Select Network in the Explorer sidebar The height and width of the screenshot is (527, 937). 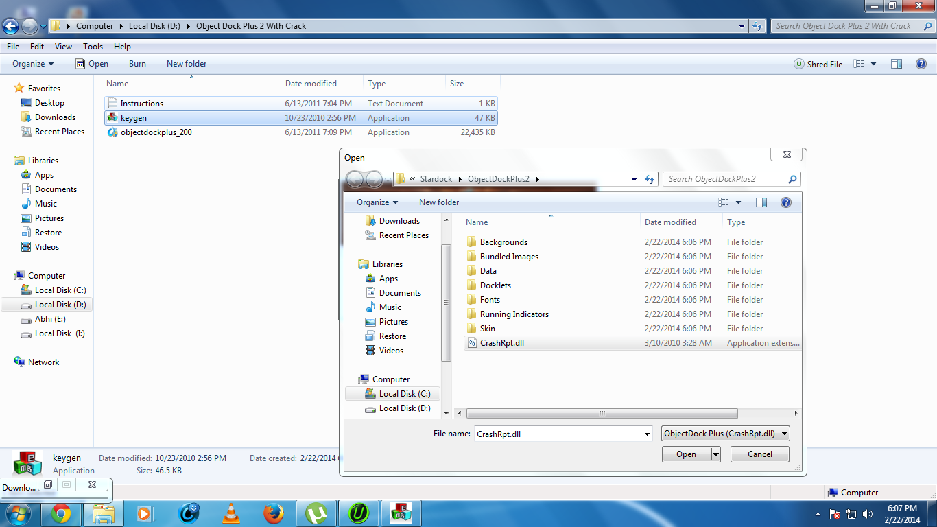tap(43, 362)
